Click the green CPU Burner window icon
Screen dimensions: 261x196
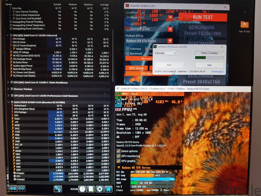point(155,47)
